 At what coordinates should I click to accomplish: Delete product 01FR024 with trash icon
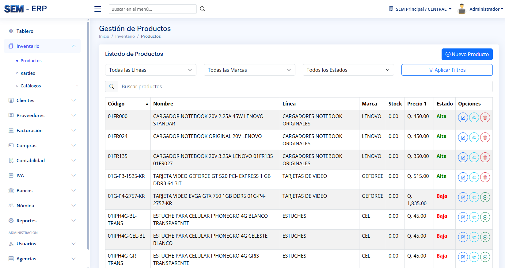tap(485, 137)
